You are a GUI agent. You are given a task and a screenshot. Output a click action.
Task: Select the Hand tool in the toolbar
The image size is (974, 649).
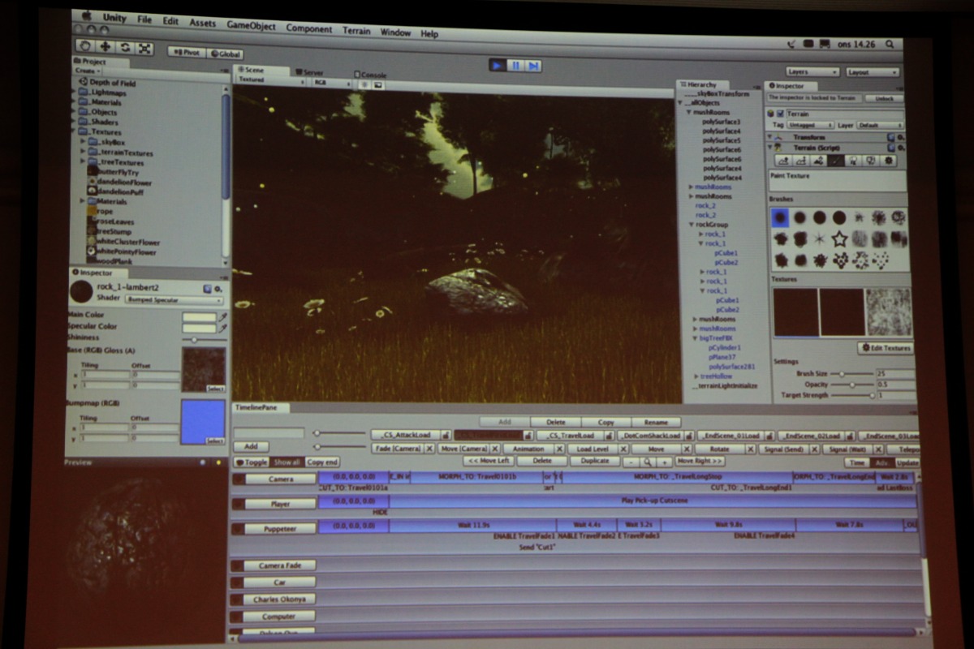pyautogui.click(x=86, y=46)
